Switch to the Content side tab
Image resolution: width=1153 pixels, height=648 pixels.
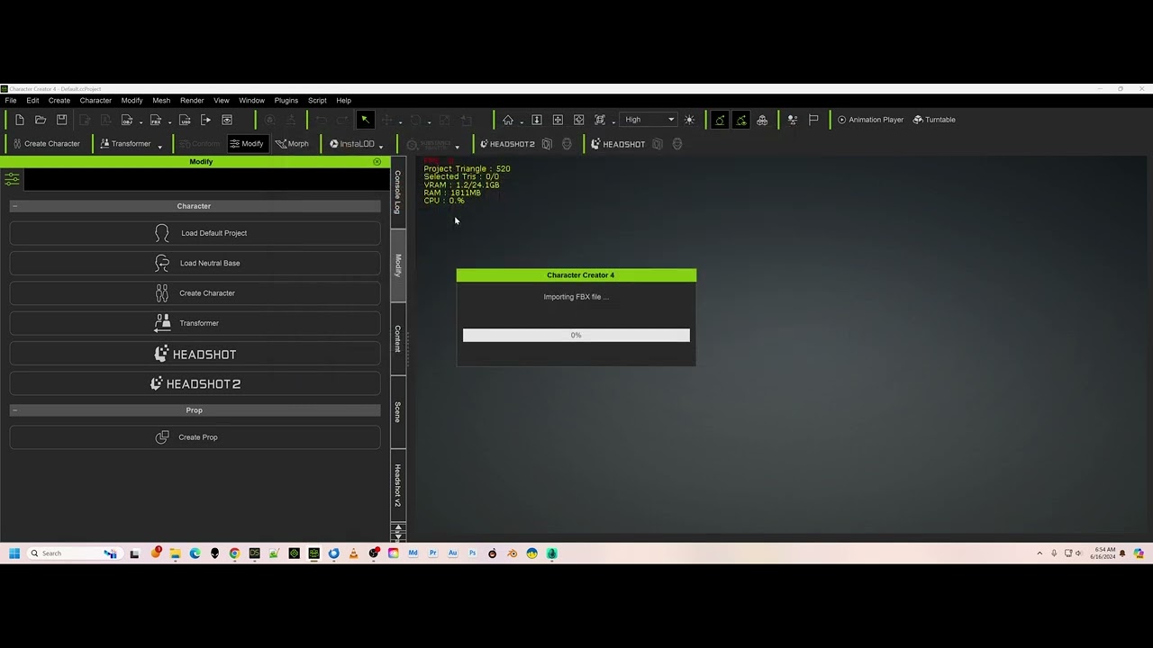(397, 338)
